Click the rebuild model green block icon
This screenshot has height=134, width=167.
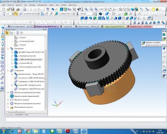tap(126, 14)
